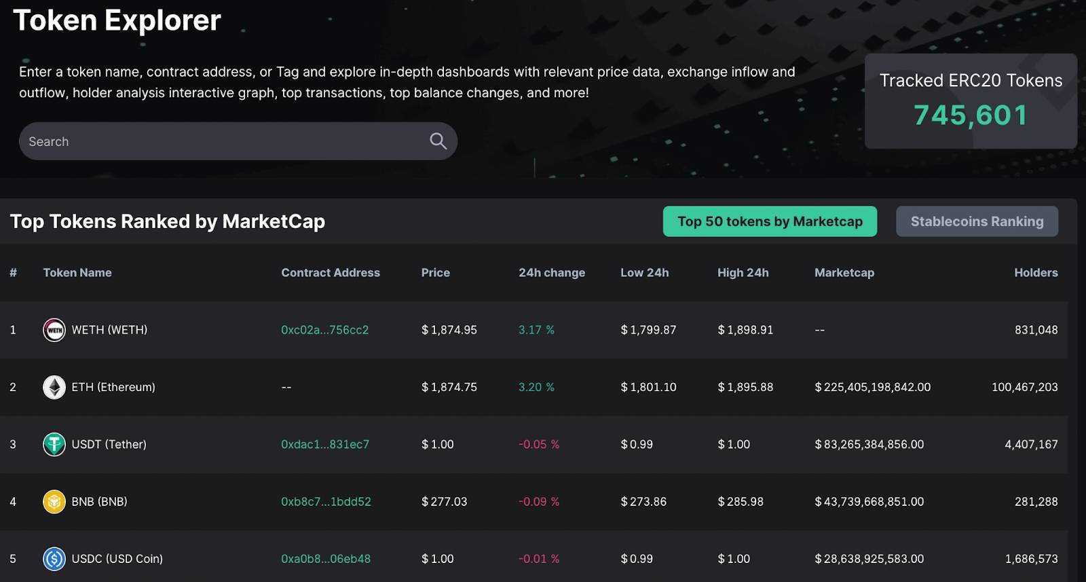The width and height of the screenshot is (1086, 582).
Task: Click the USD Coin logo
Action: 54,559
